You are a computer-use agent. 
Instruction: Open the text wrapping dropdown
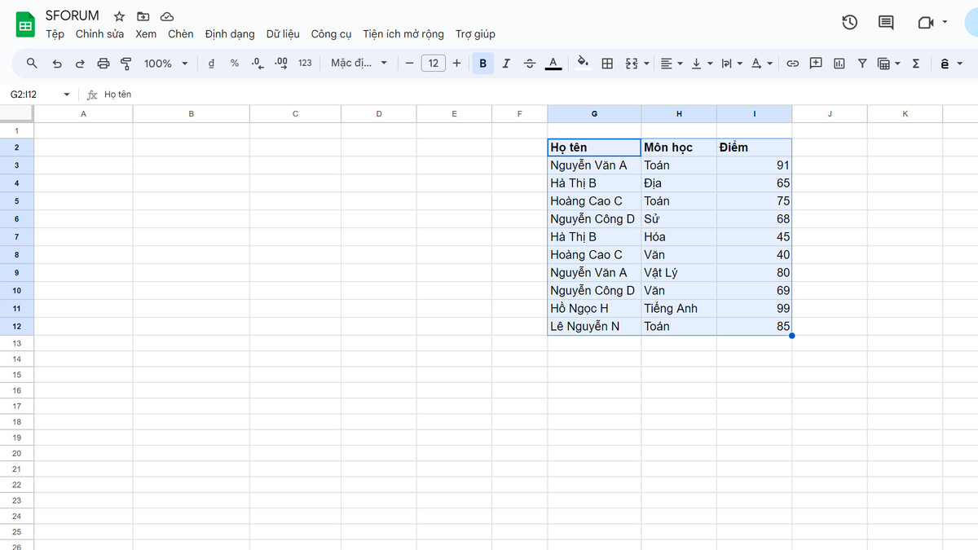(732, 64)
